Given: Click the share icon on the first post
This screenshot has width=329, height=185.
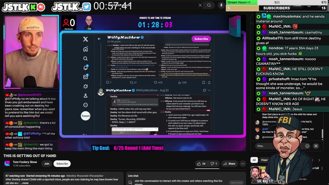Looking at the screenshot, I should point(209,82).
